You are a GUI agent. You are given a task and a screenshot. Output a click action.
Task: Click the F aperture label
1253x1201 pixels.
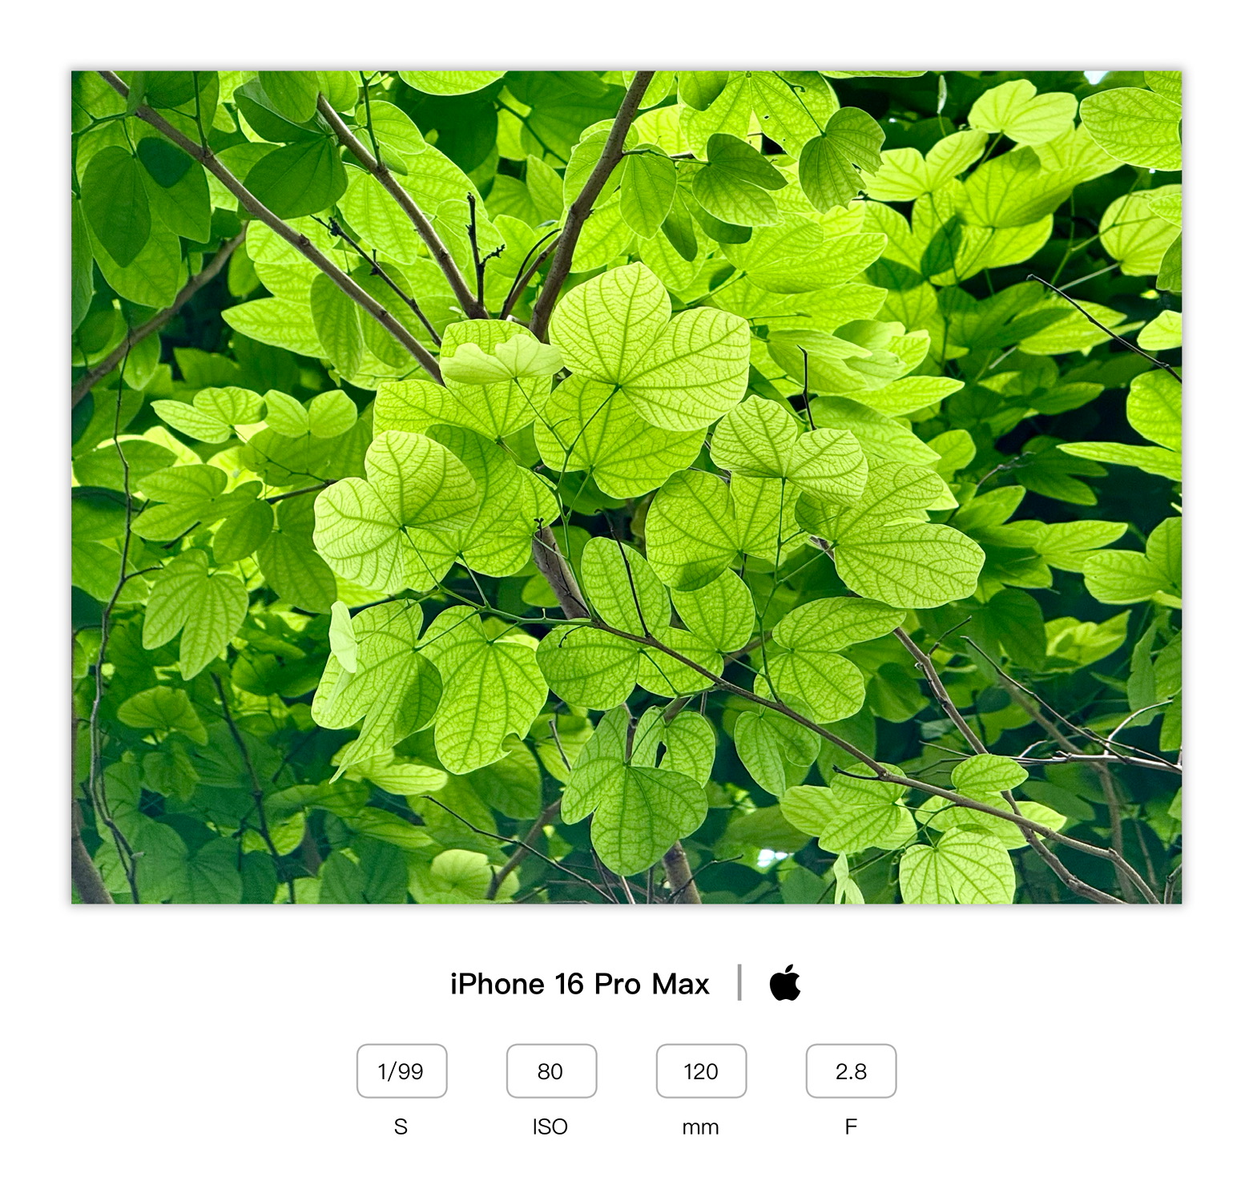pos(851,1126)
